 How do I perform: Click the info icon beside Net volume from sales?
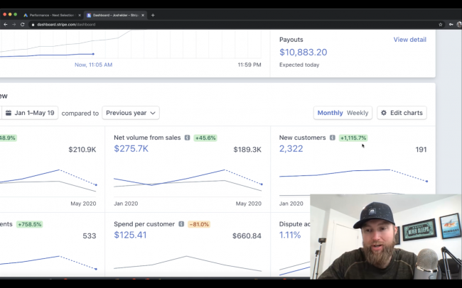188,138
